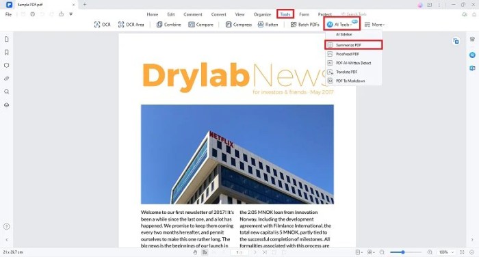Open the Comment tab
The width and height of the screenshot is (479, 257).
click(x=193, y=14)
